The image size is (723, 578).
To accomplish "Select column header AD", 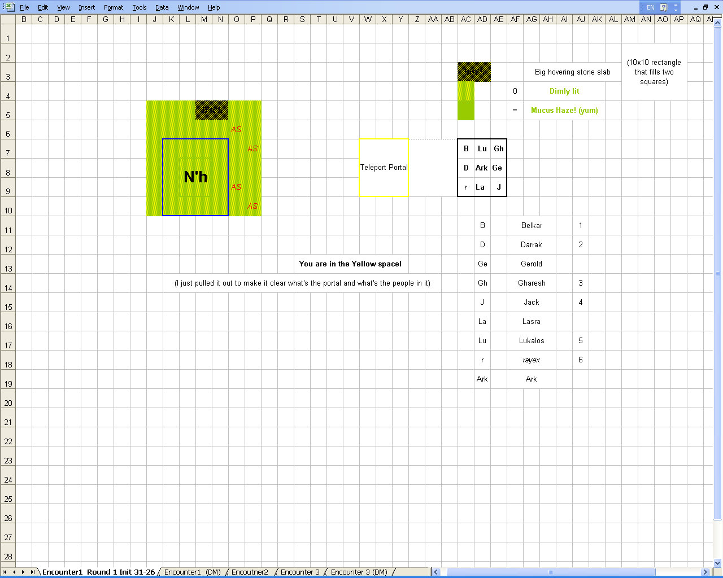I will (482, 19).
